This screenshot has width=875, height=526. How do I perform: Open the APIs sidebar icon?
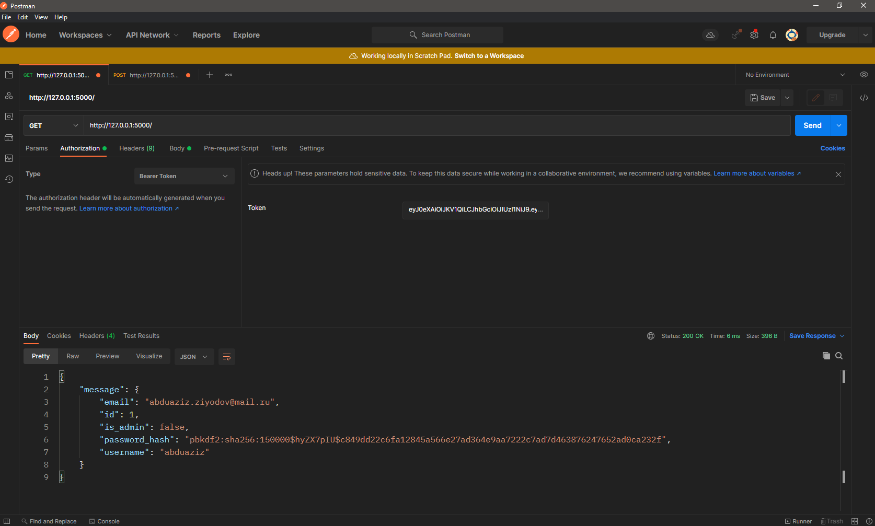point(9,96)
